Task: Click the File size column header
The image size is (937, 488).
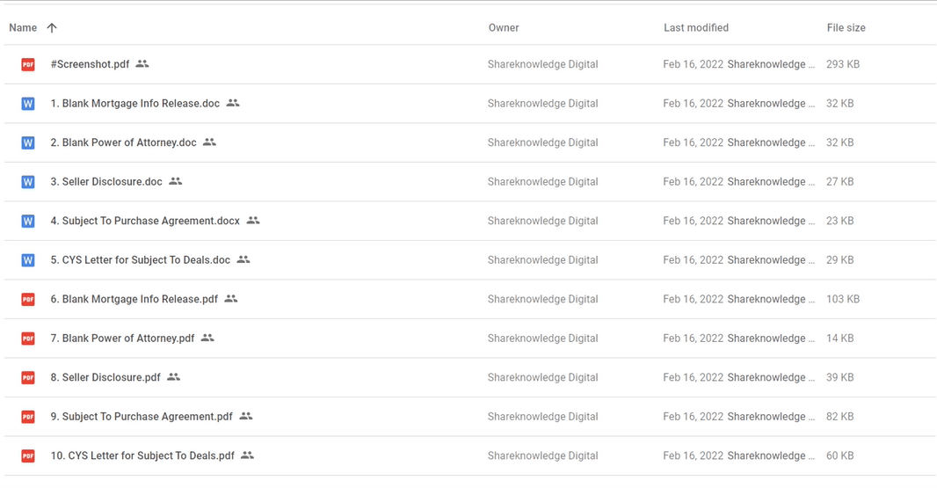Action: click(x=846, y=27)
